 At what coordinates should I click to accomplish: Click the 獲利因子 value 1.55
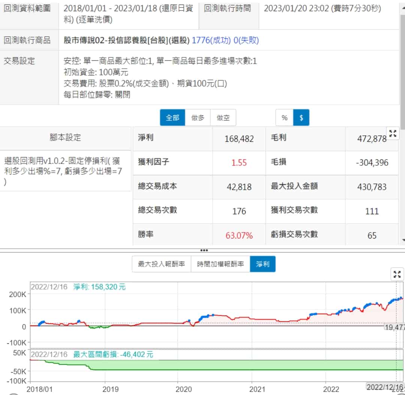click(239, 162)
